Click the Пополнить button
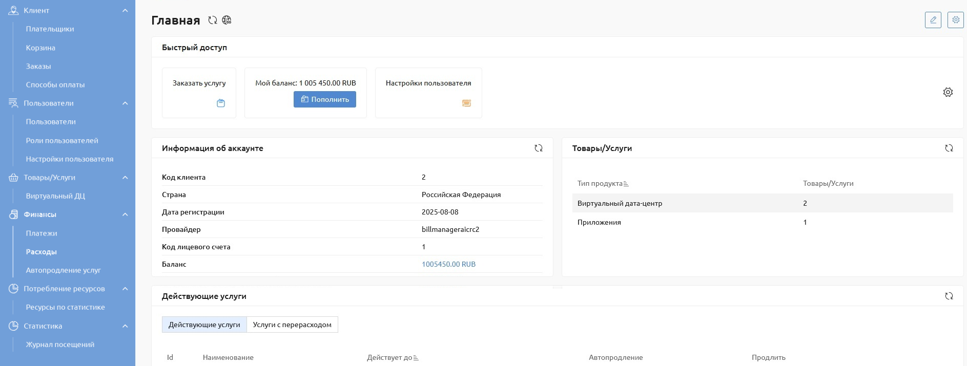Viewport: 967px width, 366px height. coord(325,99)
